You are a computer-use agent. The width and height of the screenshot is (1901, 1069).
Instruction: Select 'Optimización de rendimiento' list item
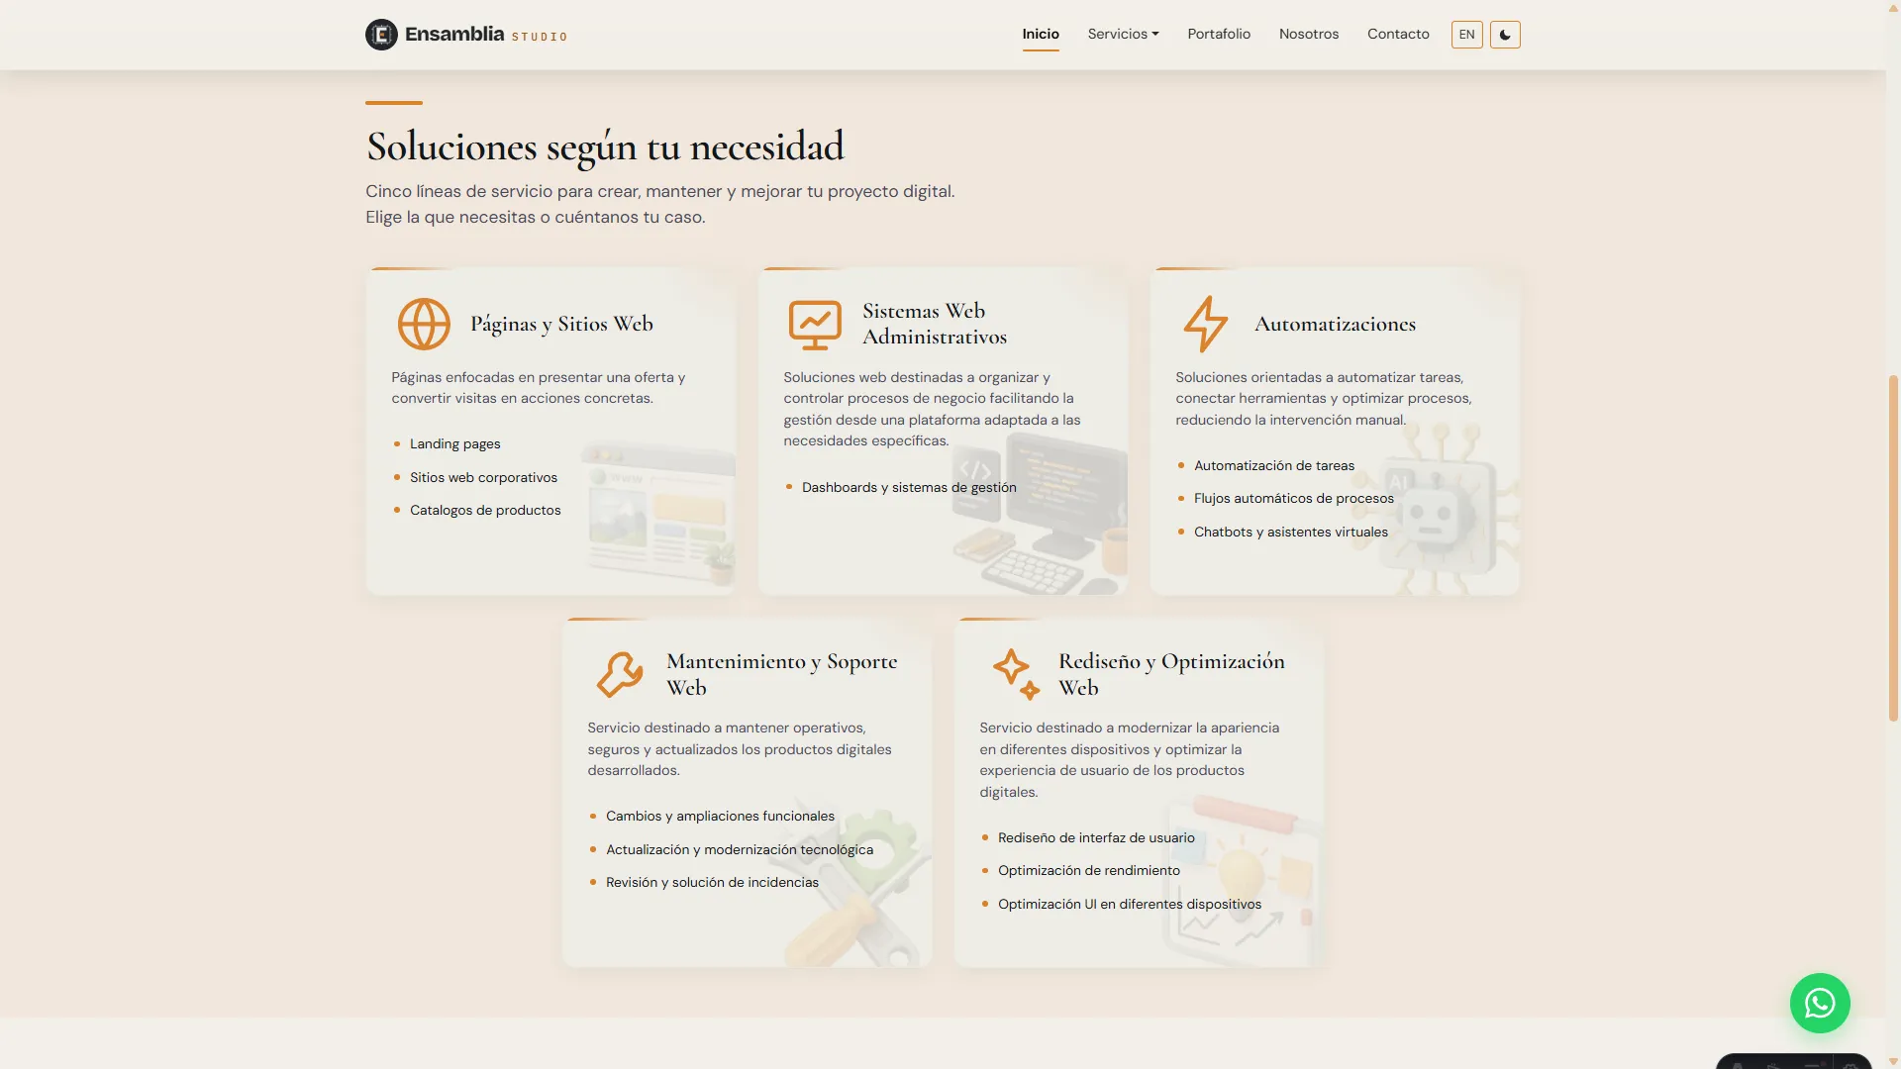tap(1088, 870)
